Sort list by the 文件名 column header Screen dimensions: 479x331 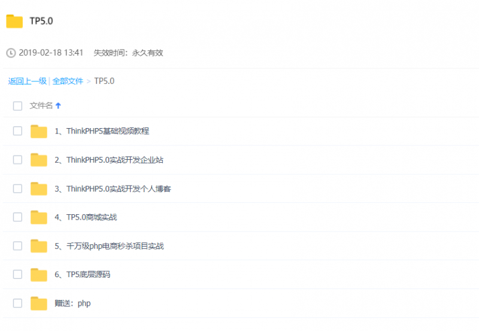pos(41,106)
